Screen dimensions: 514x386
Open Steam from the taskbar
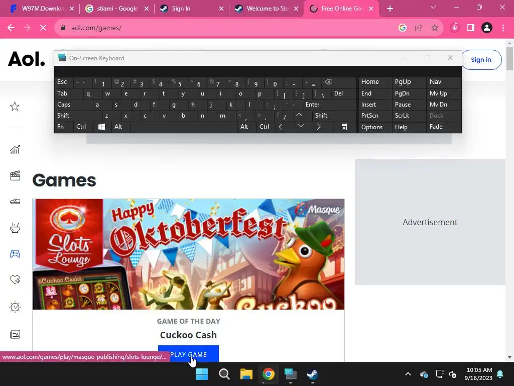pos(312,374)
